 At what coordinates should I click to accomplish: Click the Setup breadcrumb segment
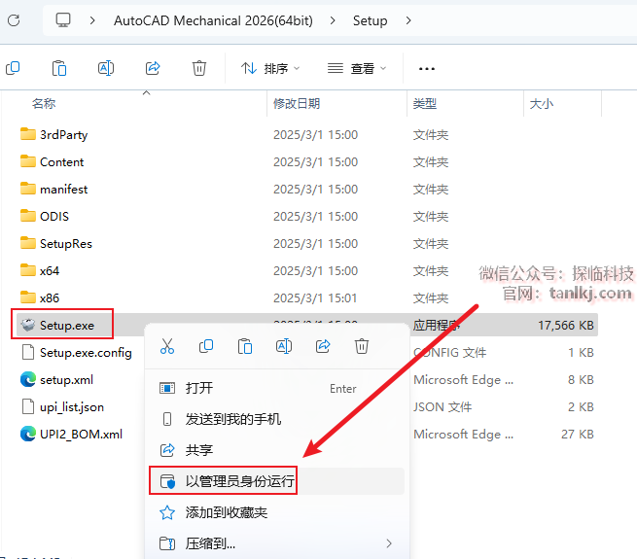pos(370,20)
